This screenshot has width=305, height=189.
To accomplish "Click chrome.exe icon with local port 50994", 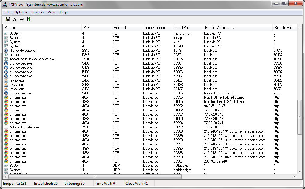I will [6, 123].
